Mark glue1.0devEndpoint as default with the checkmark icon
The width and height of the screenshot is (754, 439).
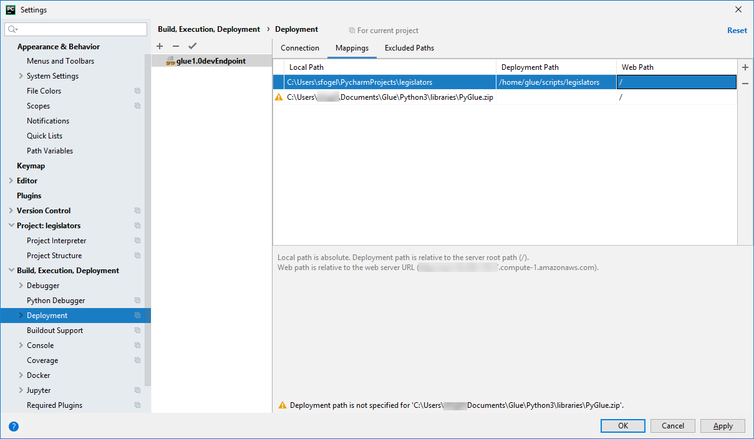coord(192,46)
